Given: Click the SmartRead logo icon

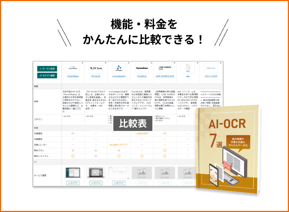Looking at the screenshot, I should 73,68.
